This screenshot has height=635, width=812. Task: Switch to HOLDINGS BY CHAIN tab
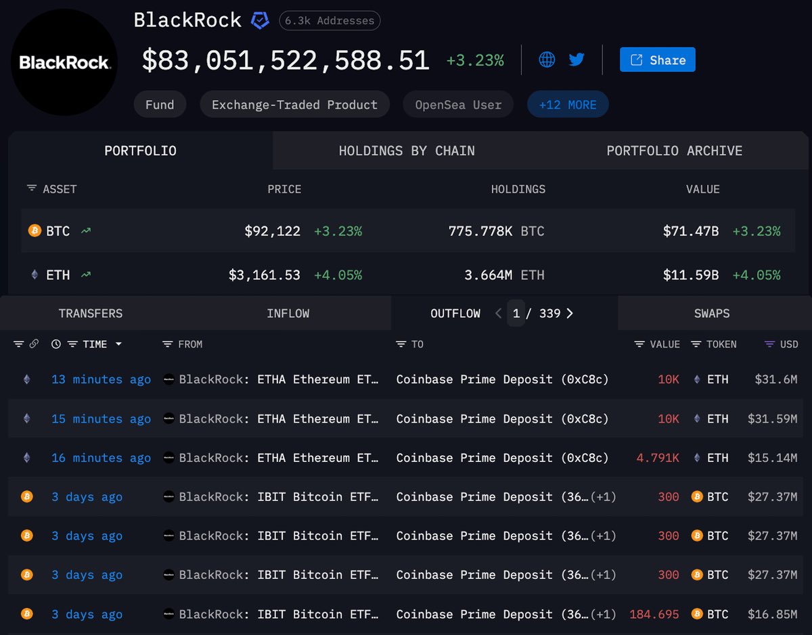(407, 151)
